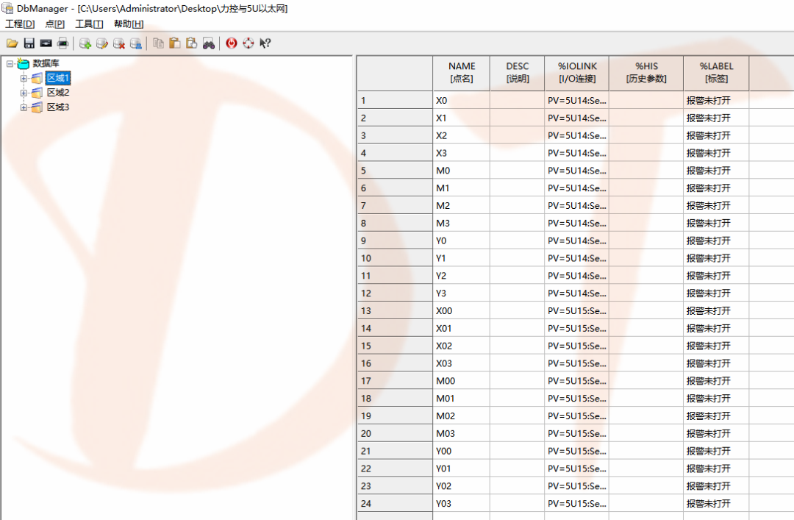The width and height of the screenshot is (794, 520).
Task: Click the 报警未打开 label in row X2
Action: coord(709,136)
